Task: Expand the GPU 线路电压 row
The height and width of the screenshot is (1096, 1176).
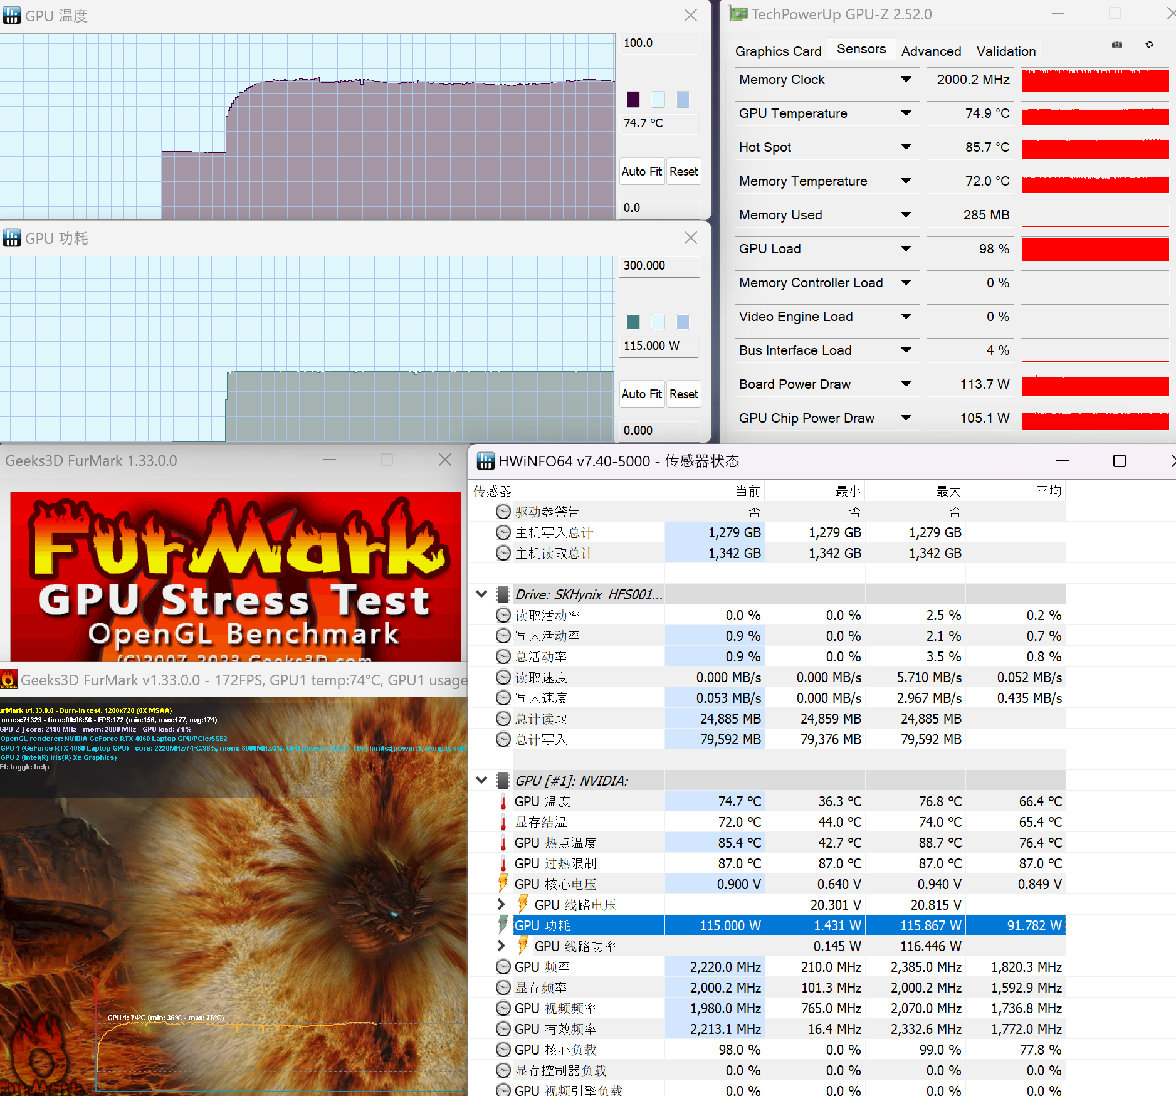Action: coord(501,905)
